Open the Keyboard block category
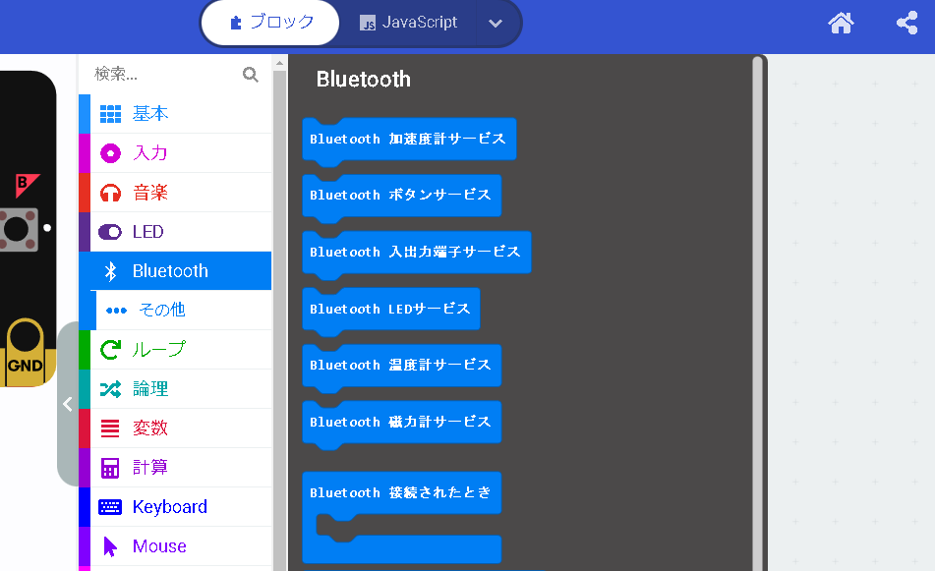Image resolution: width=935 pixels, height=571 pixels. pos(175,507)
